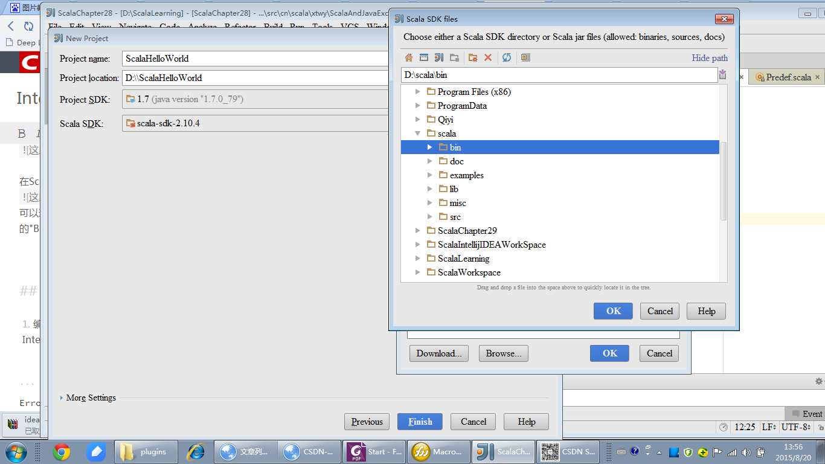Click the UTF-8 encoding selector in status bar
Viewport: 825px width, 464px height.
(796, 427)
